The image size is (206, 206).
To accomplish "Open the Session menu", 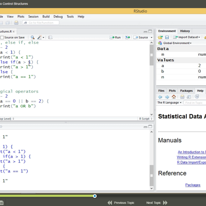I will 33,16.
